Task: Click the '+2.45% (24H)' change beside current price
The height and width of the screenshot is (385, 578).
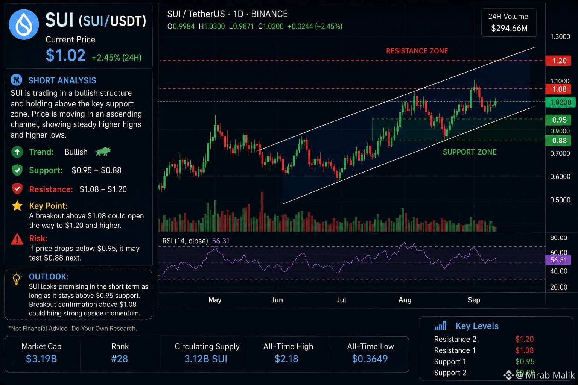Action: [x=117, y=58]
